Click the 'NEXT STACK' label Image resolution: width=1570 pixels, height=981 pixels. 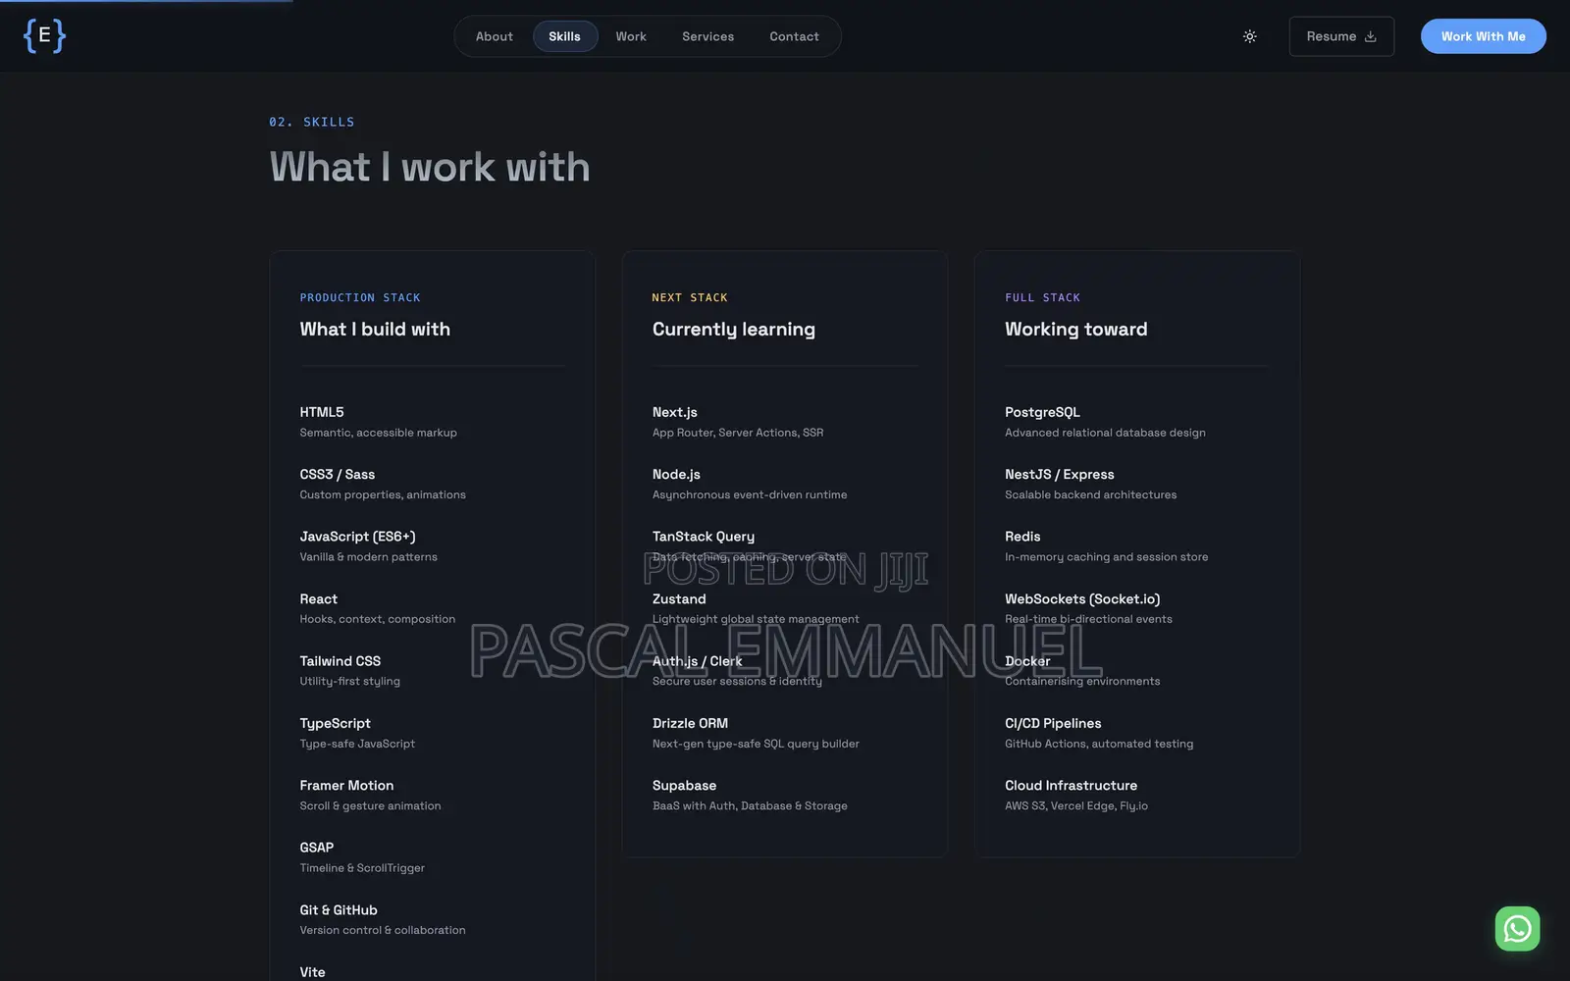tap(690, 297)
